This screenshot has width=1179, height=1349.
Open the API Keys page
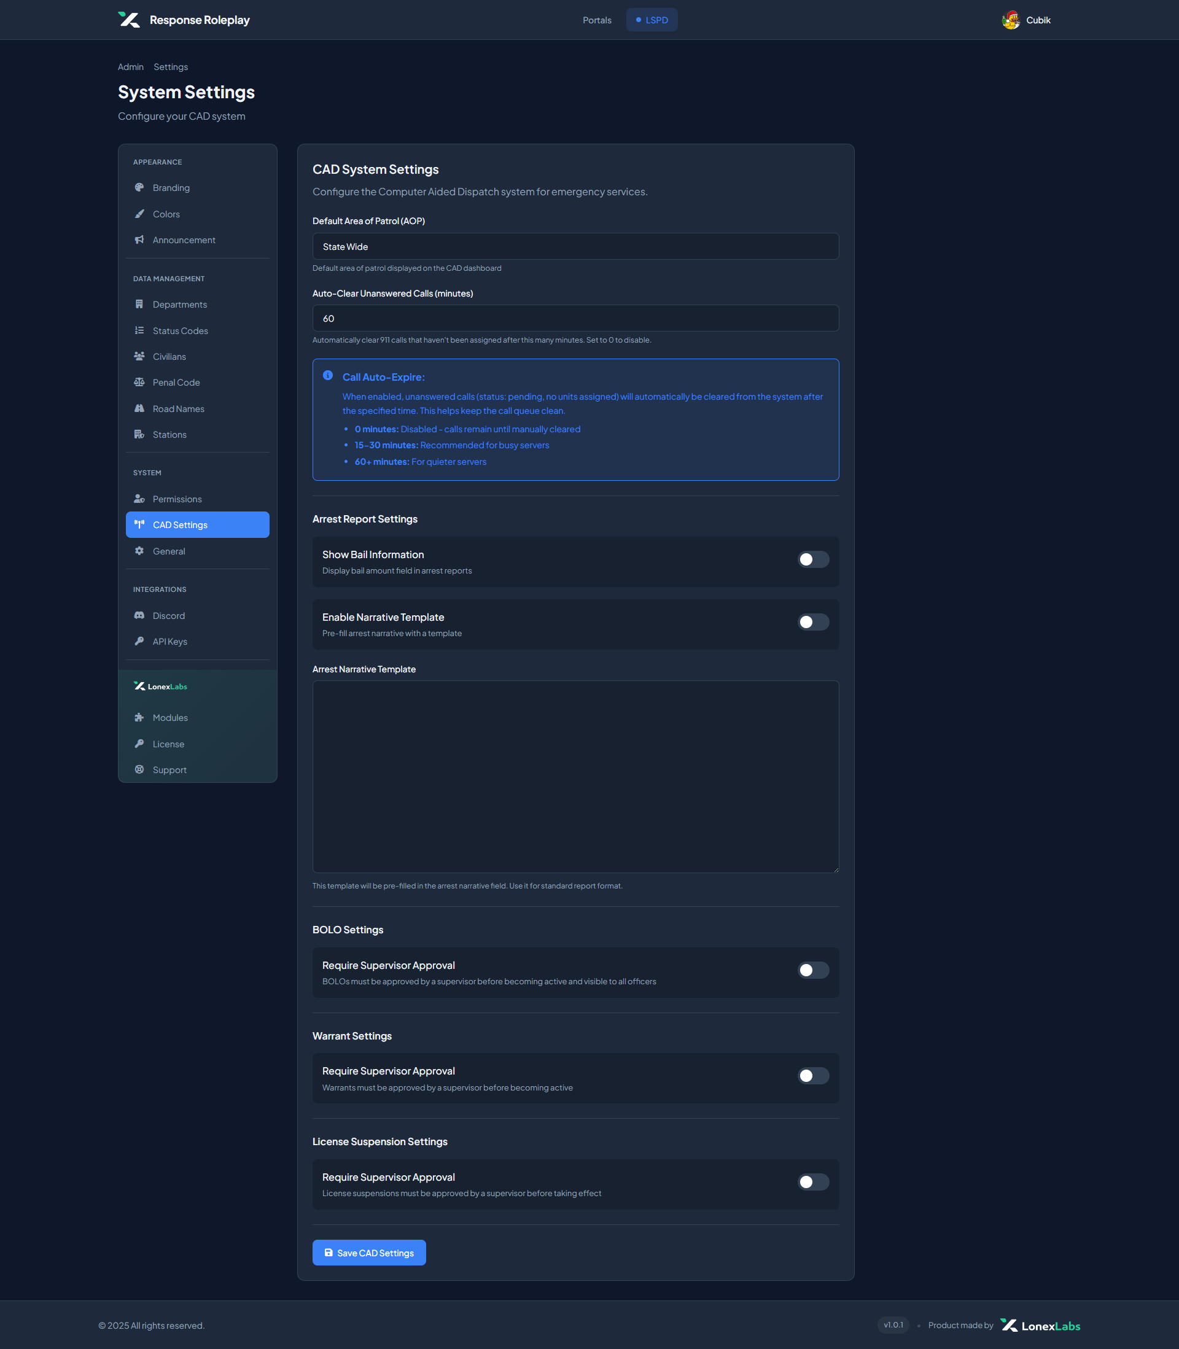[x=197, y=640]
